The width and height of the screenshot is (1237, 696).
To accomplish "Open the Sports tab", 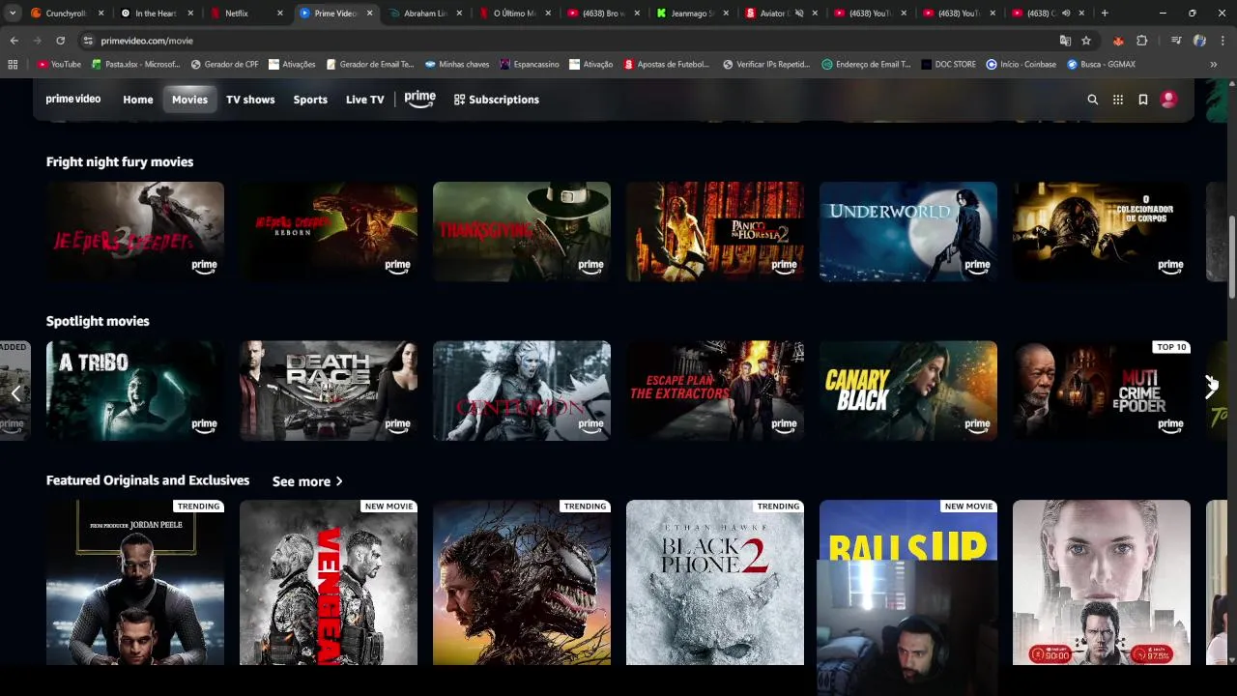I will pyautogui.click(x=310, y=100).
